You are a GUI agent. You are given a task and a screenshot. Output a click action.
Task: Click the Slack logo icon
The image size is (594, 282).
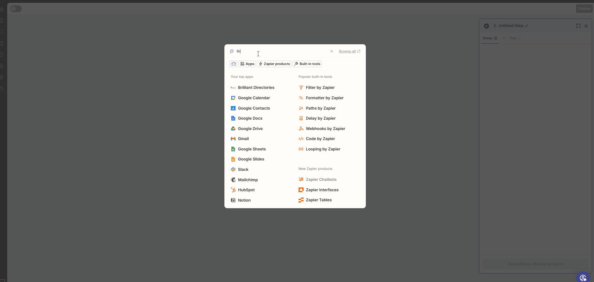point(233,170)
